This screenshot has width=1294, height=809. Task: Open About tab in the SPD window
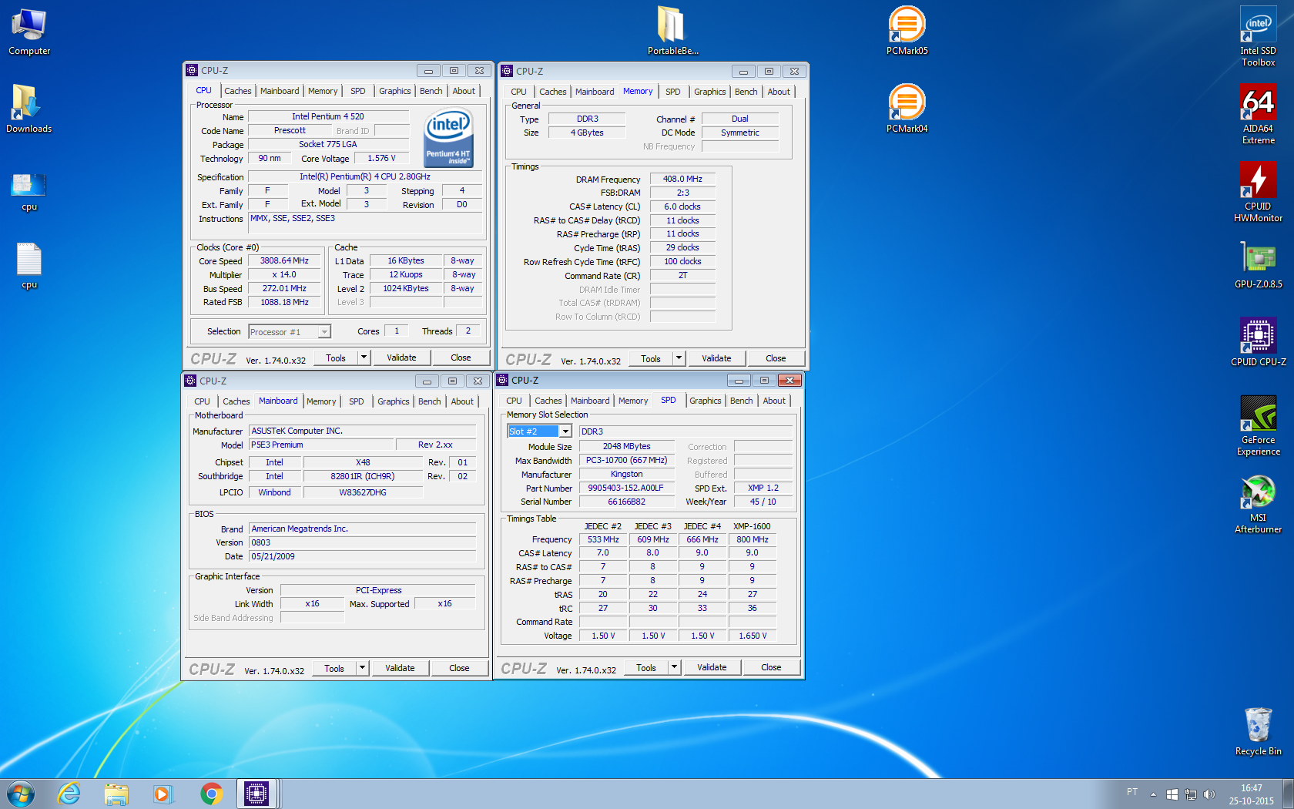point(774,401)
